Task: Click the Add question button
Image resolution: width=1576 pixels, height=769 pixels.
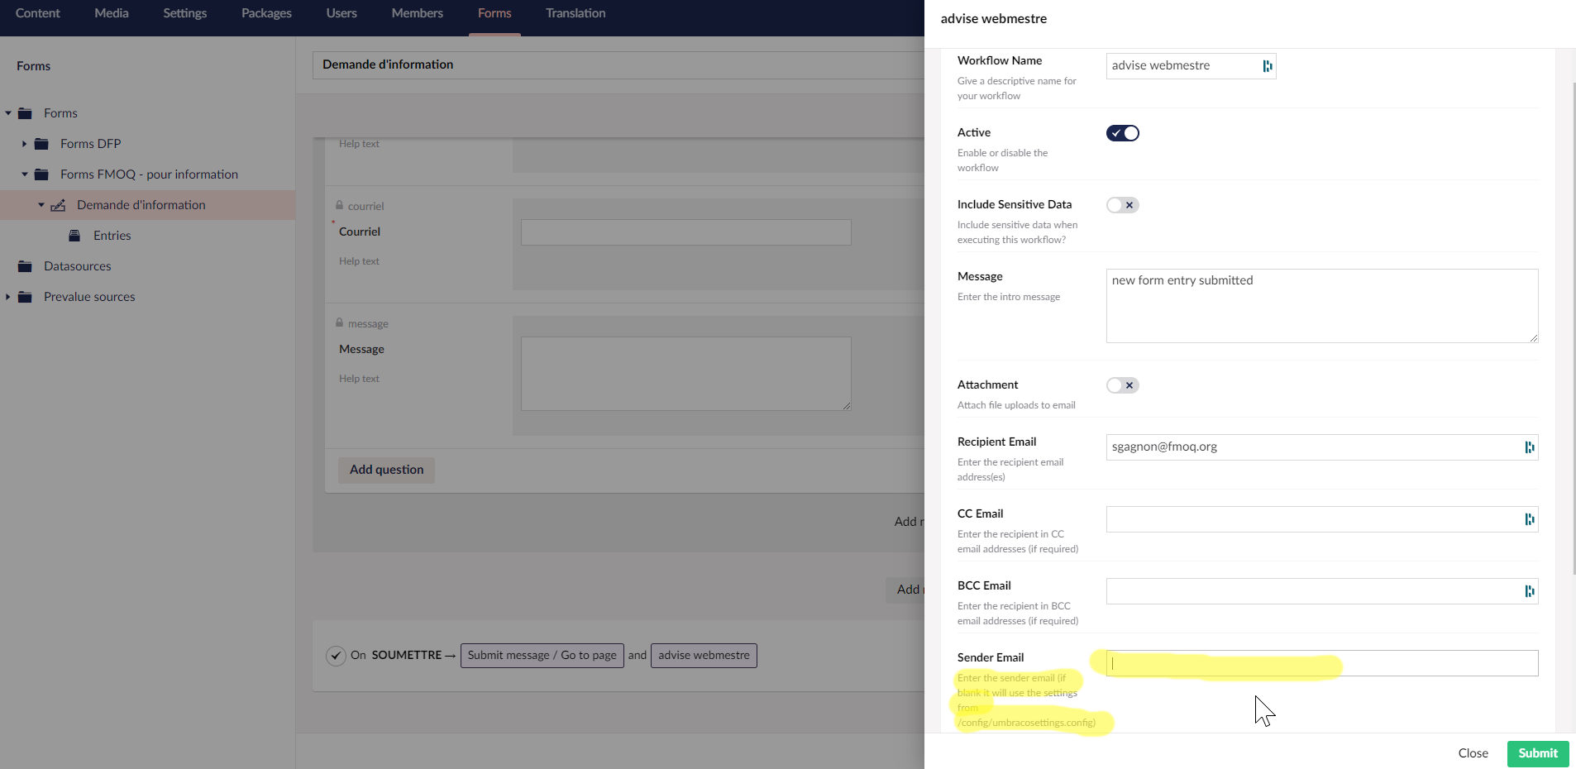Action: [385, 470]
